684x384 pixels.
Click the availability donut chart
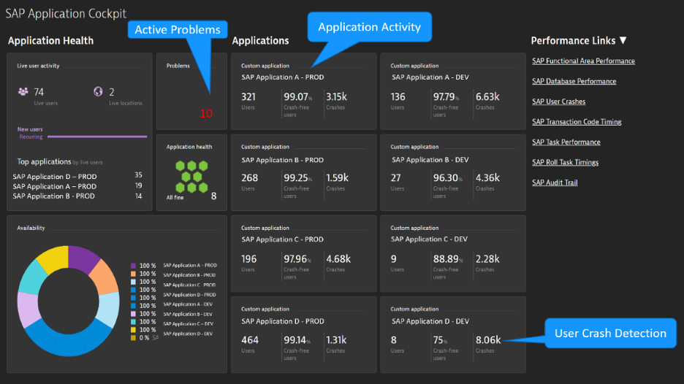[69, 301]
